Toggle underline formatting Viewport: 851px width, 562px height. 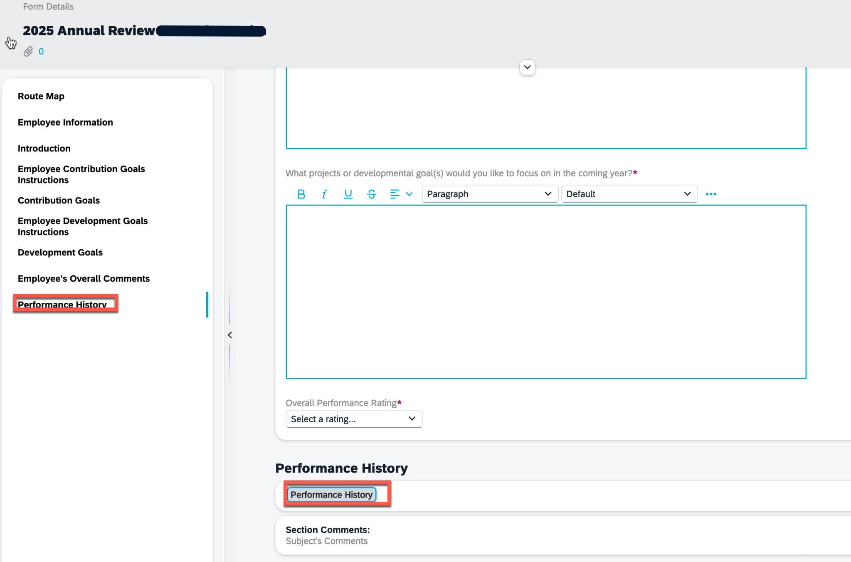348,194
